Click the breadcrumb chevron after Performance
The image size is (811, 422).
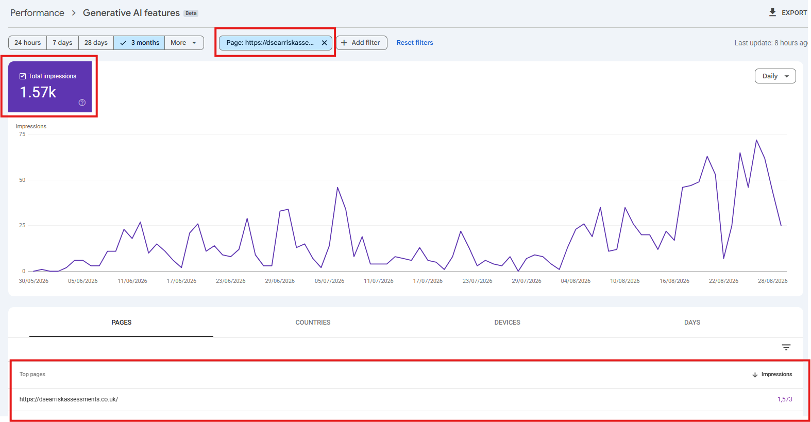74,13
